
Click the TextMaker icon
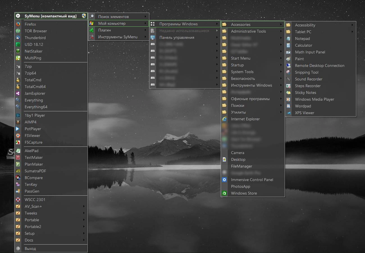pos(18,157)
